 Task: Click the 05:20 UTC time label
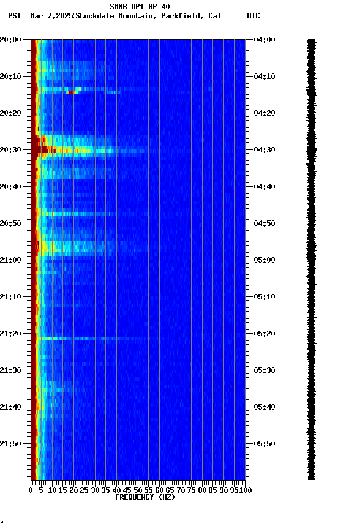pyautogui.click(x=265, y=334)
